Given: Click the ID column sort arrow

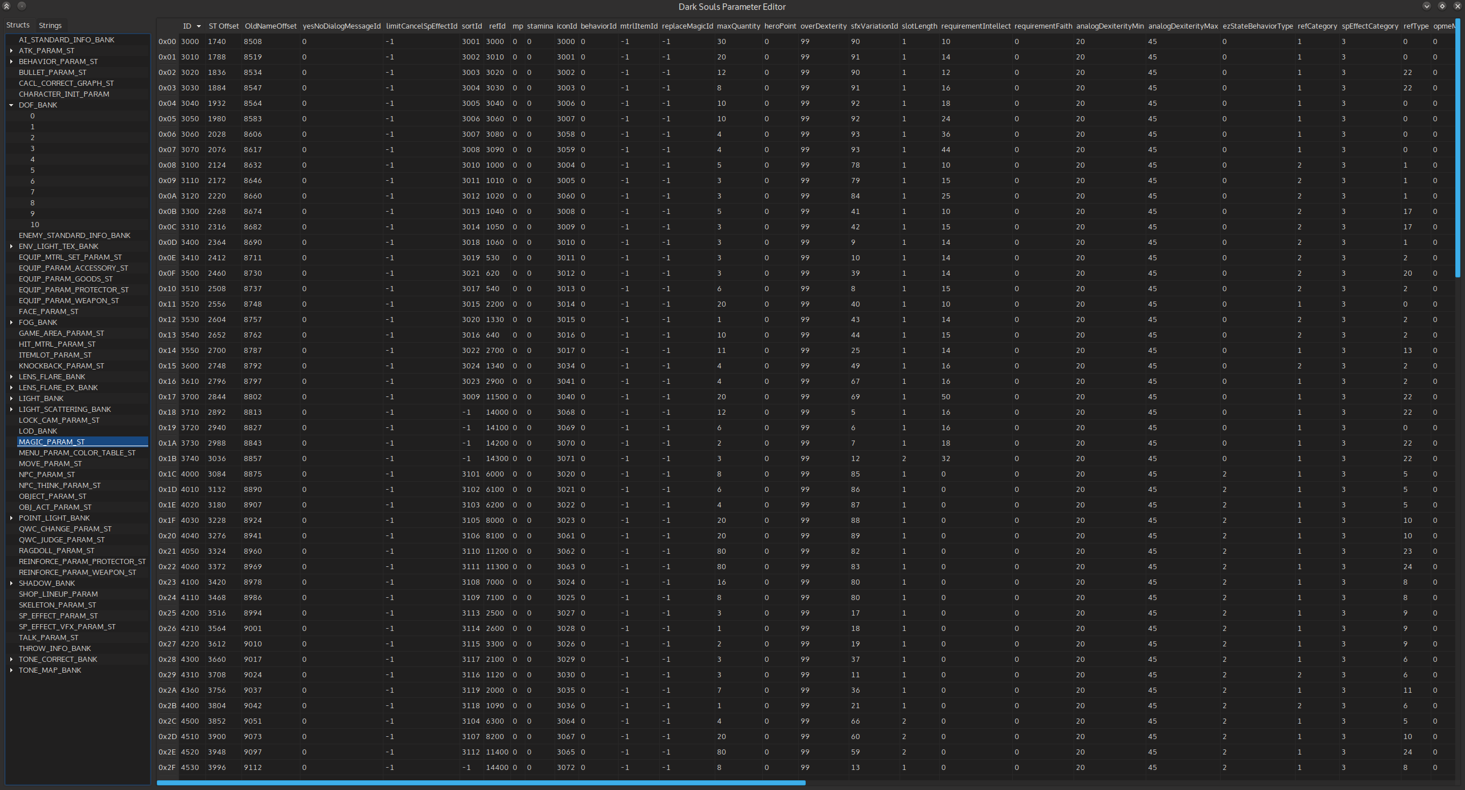Looking at the screenshot, I should click(x=199, y=26).
